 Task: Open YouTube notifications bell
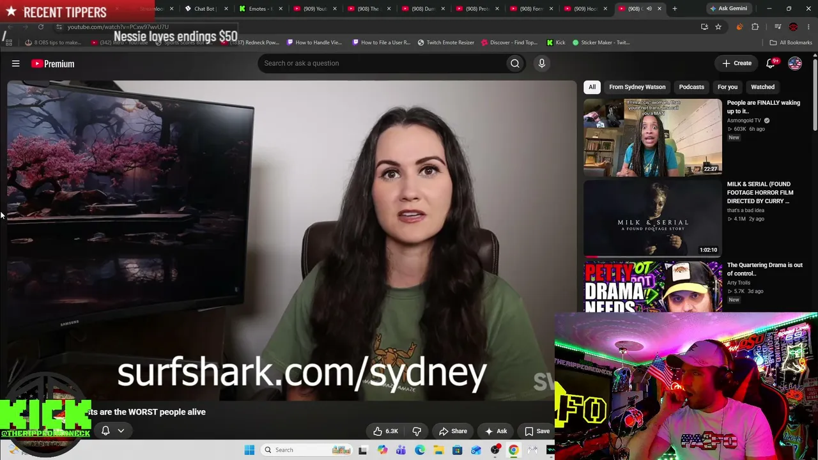point(771,63)
